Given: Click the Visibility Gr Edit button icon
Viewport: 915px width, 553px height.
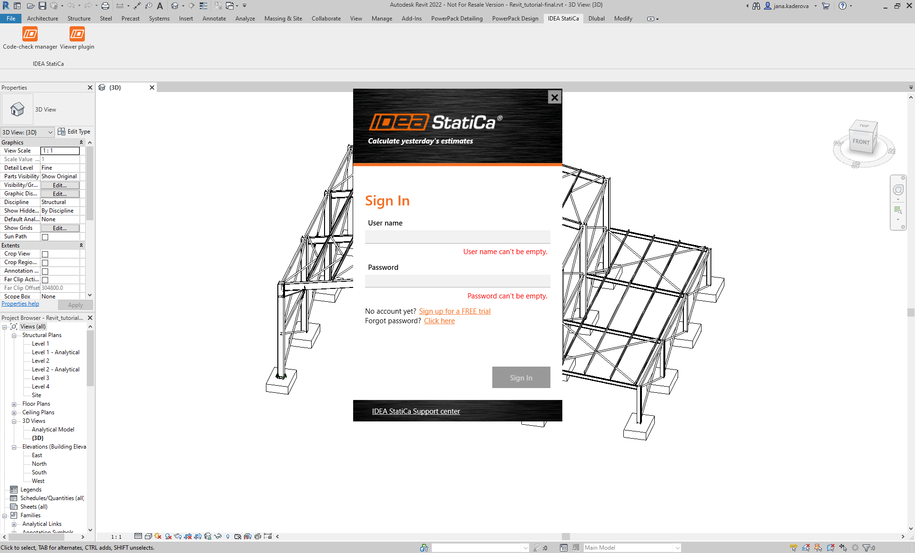Looking at the screenshot, I should point(60,185).
